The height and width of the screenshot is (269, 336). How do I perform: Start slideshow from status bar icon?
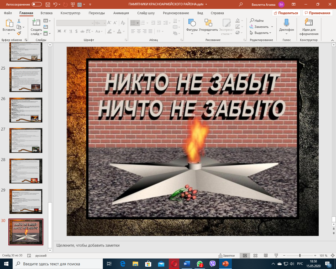276,256
